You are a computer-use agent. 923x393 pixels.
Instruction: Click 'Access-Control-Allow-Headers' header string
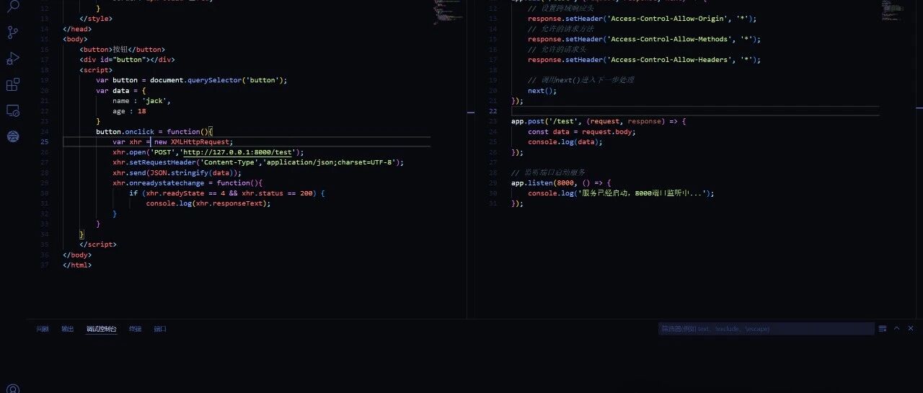click(x=669, y=60)
